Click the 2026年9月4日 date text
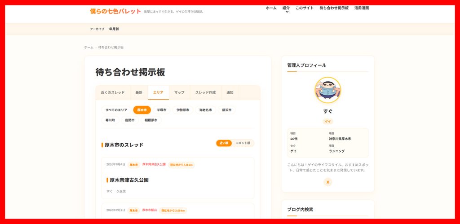Image resolution: width=460 pixels, height=224 pixels. coord(115,164)
